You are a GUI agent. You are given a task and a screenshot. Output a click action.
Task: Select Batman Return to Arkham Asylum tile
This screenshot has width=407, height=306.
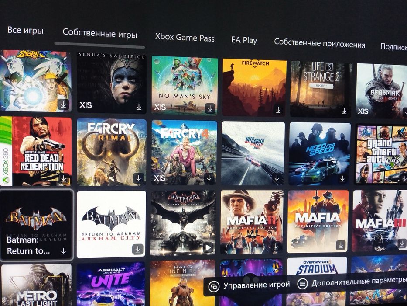[36, 225]
